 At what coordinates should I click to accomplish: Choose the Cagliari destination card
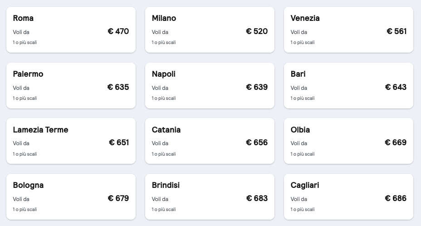pyautogui.click(x=348, y=197)
